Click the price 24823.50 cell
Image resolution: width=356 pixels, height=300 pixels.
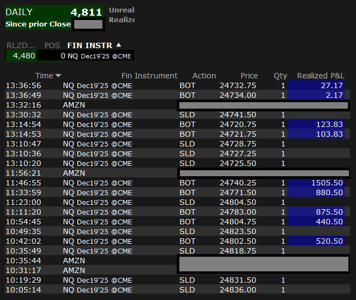(x=238, y=232)
